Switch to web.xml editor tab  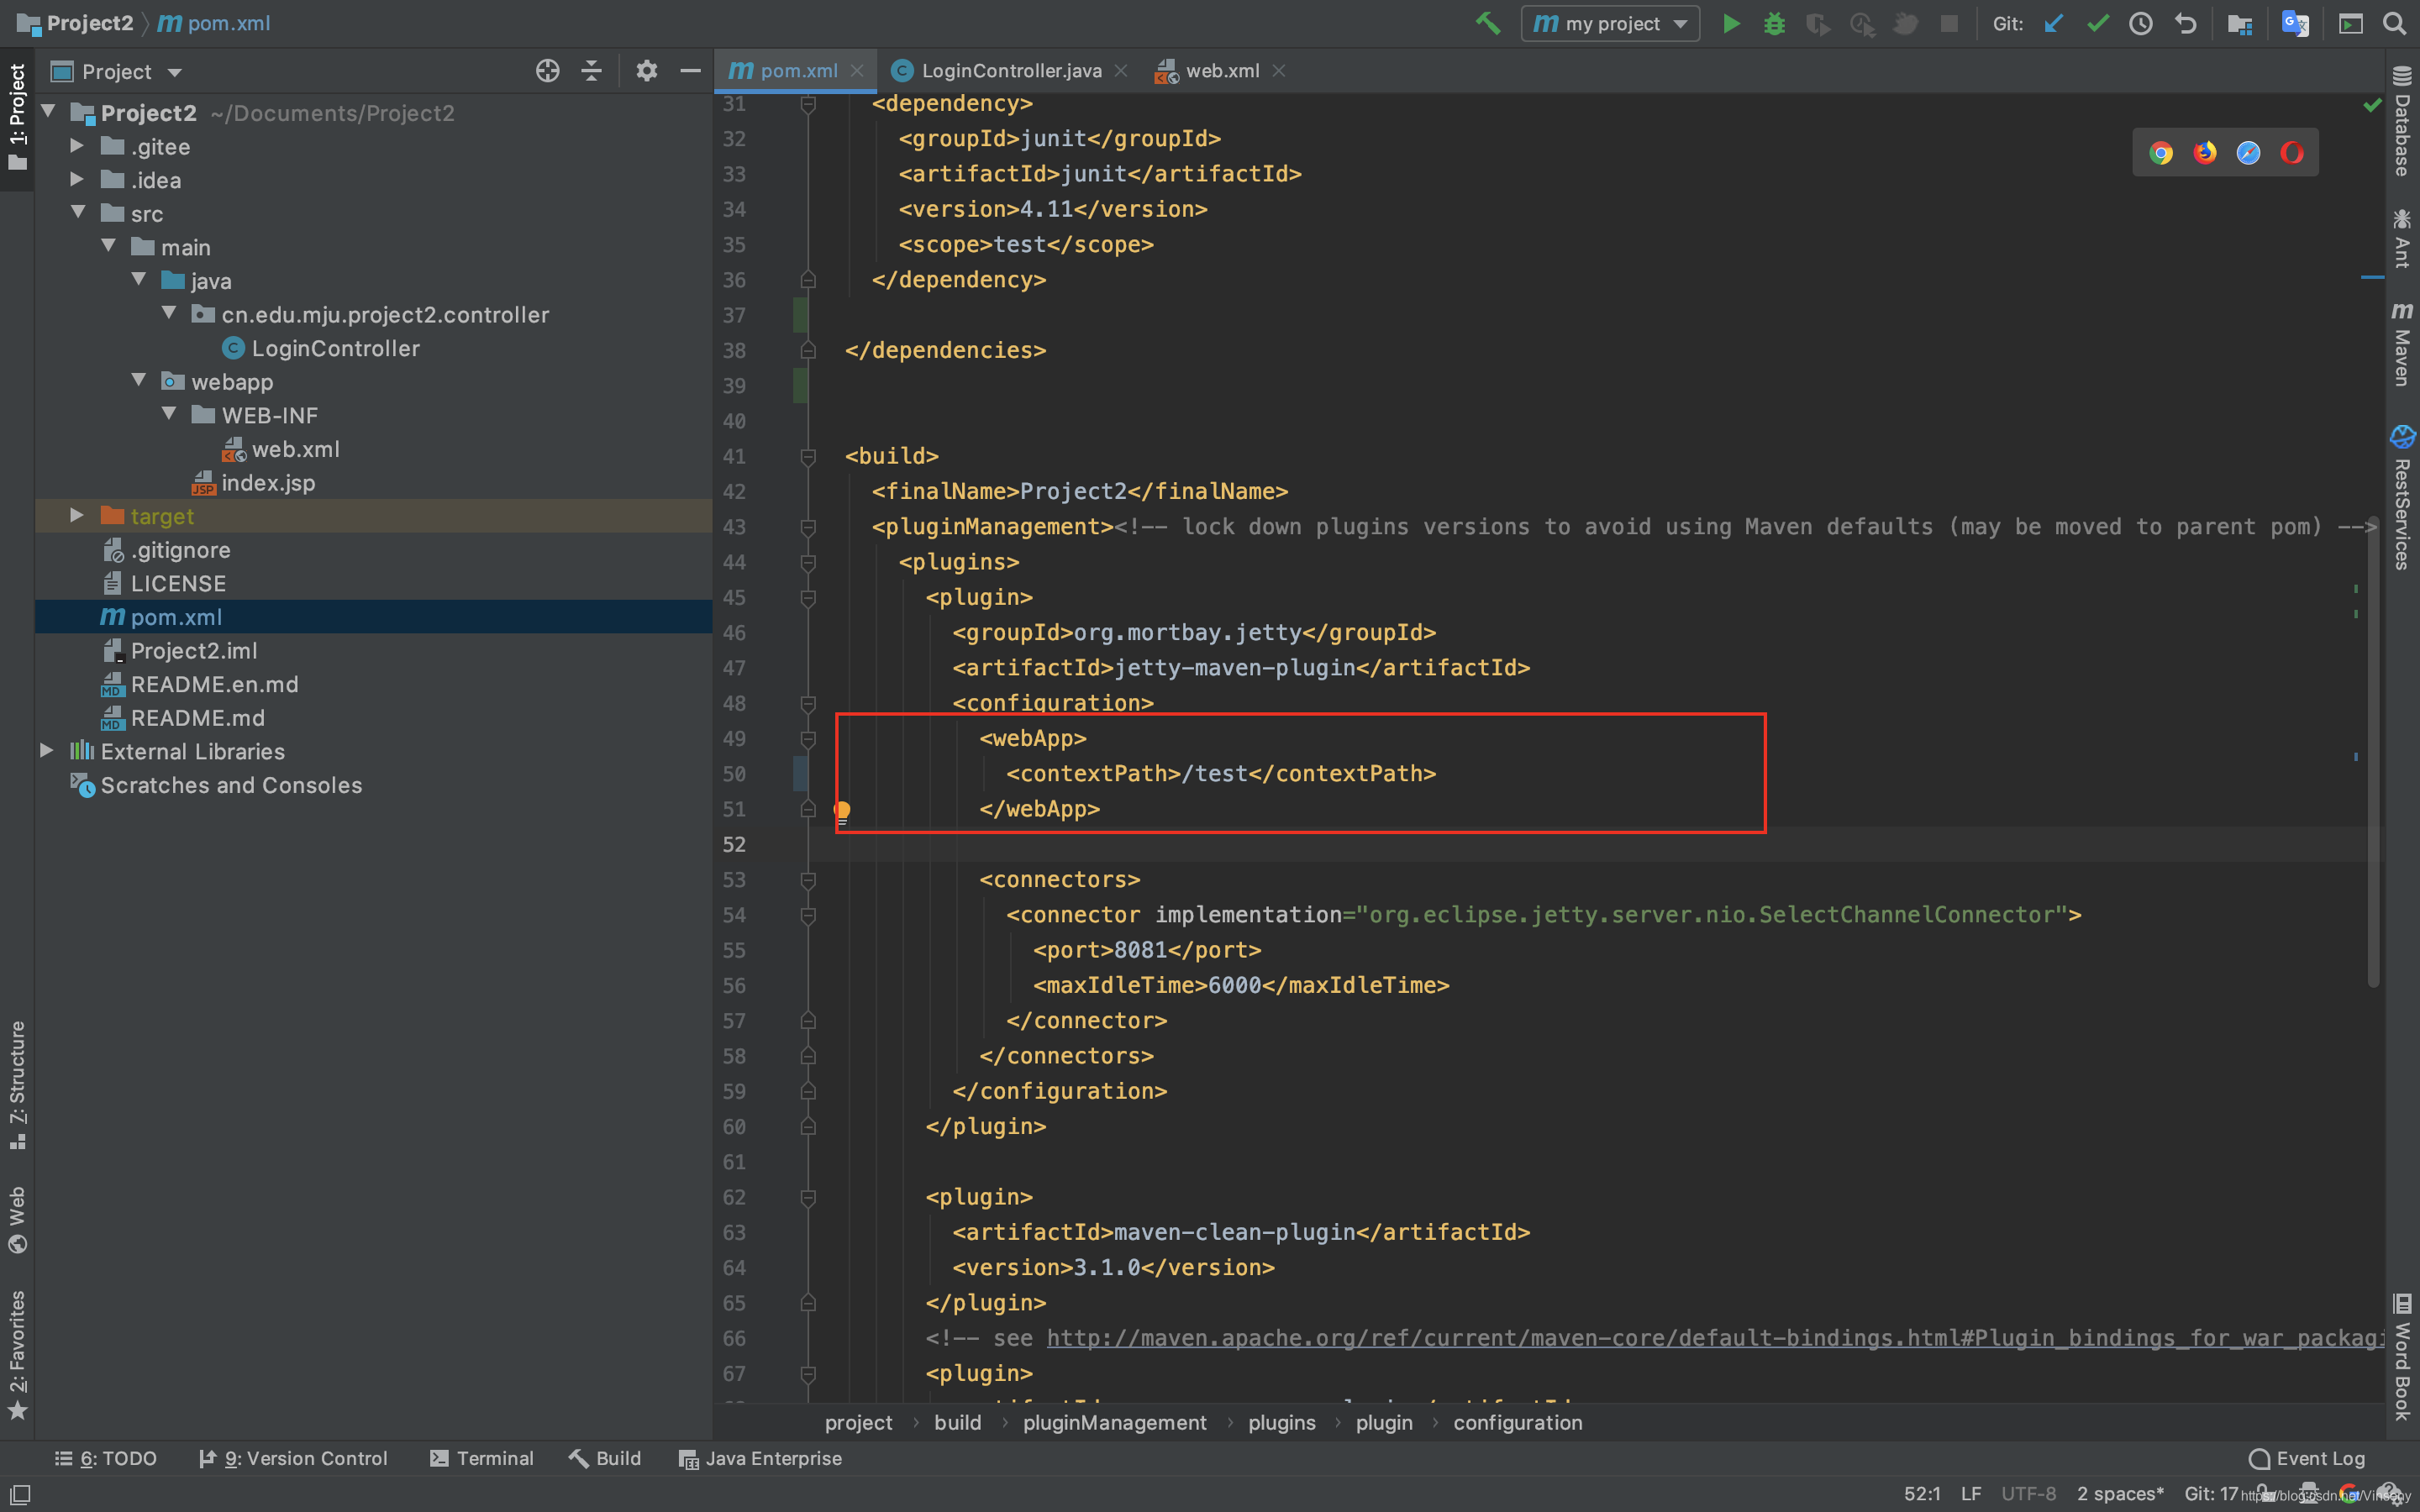(x=1222, y=71)
